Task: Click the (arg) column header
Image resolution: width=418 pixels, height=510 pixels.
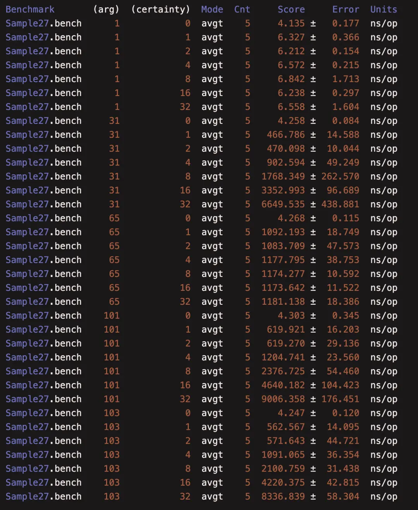Action: coord(106,9)
